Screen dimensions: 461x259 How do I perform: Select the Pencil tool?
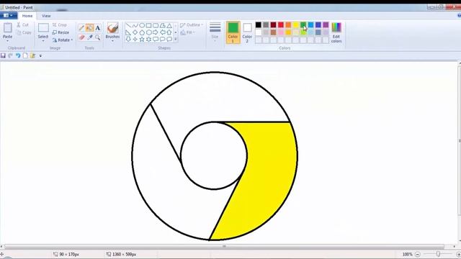coord(81,28)
